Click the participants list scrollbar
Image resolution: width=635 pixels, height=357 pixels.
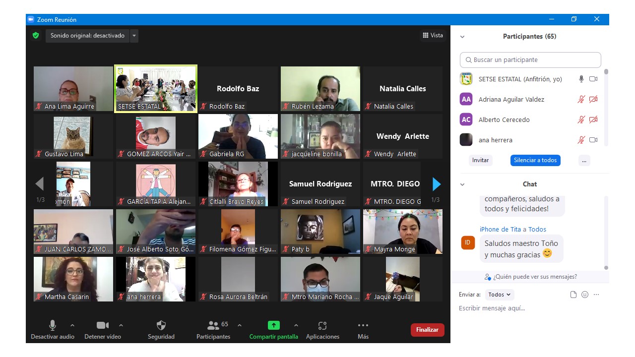[x=606, y=107]
